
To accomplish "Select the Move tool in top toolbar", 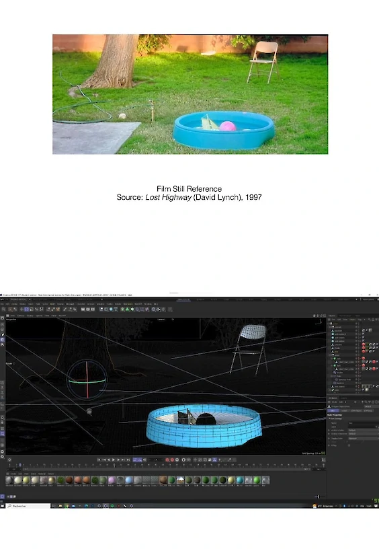I will tap(22, 309).
